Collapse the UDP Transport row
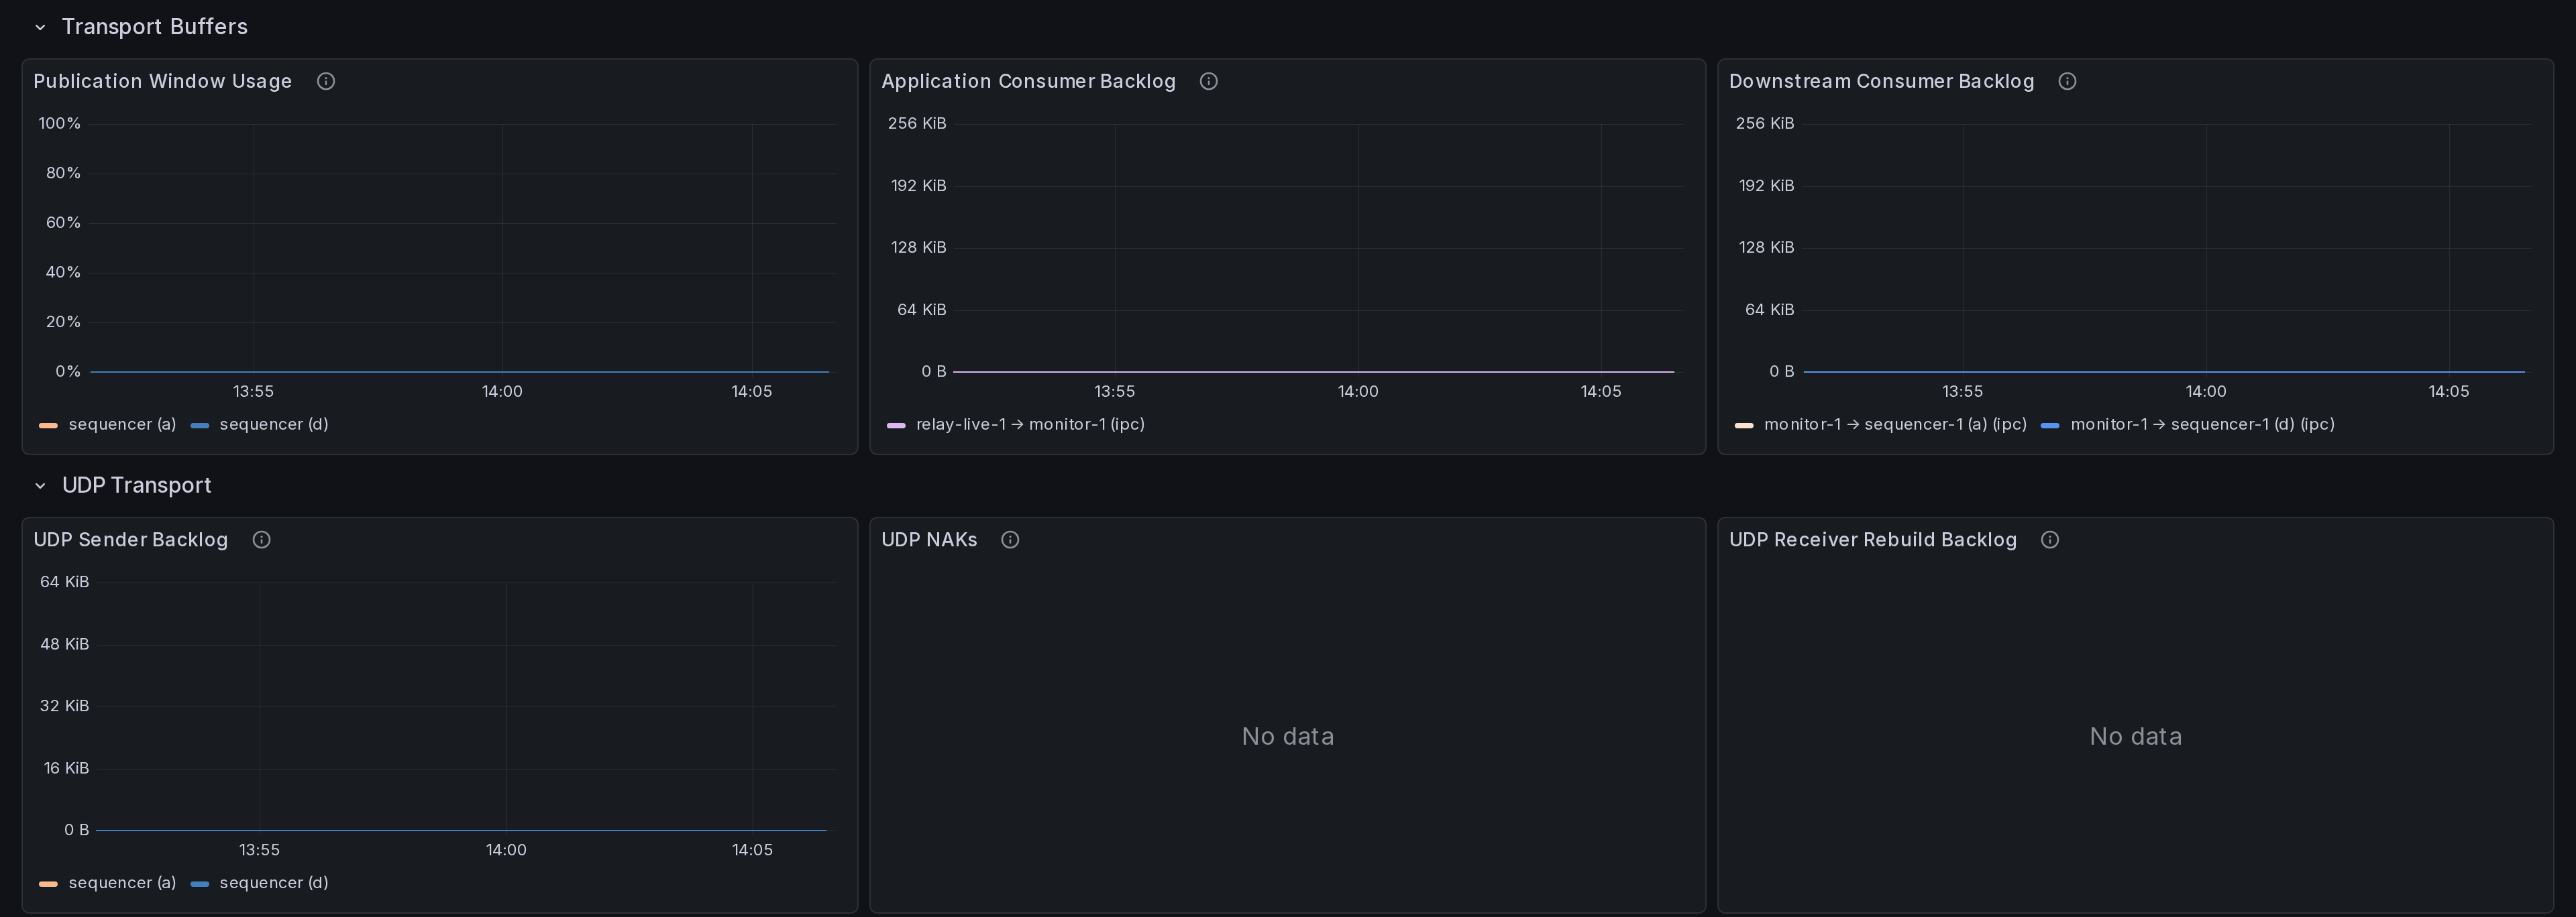 tap(40, 485)
